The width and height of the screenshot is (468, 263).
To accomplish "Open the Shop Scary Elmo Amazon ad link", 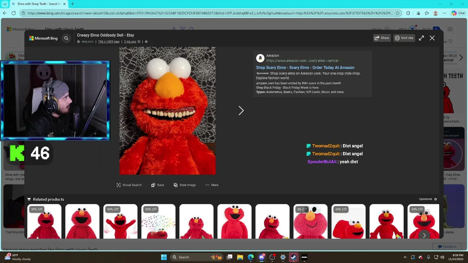I will coord(305,68).
